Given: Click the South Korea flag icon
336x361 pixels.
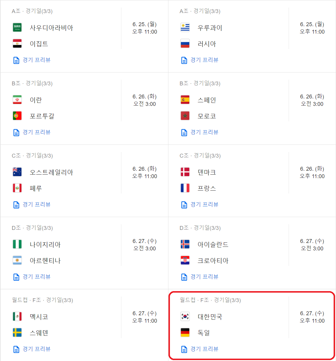Looking at the screenshot, I should 185,316.
